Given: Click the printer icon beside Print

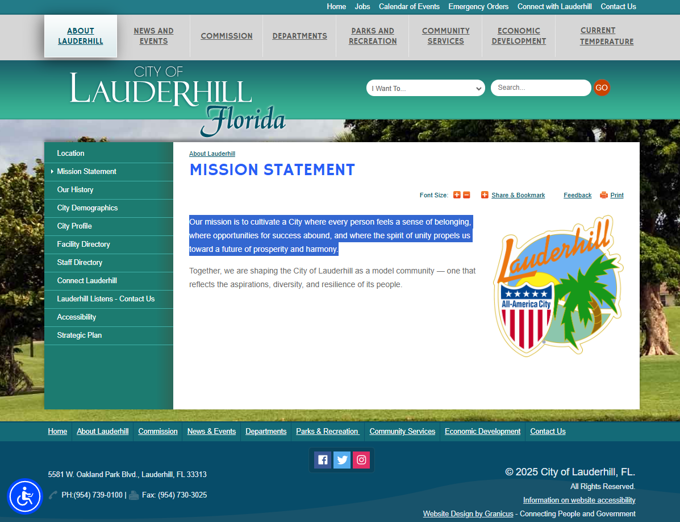Looking at the screenshot, I should (x=604, y=195).
